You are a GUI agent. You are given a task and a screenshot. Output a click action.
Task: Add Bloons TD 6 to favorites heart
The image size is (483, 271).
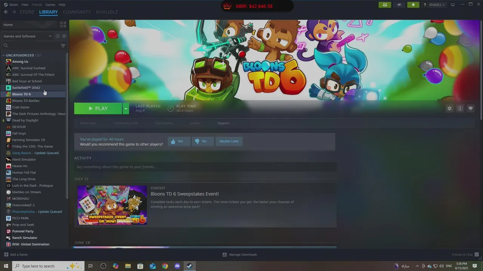point(471,108)
